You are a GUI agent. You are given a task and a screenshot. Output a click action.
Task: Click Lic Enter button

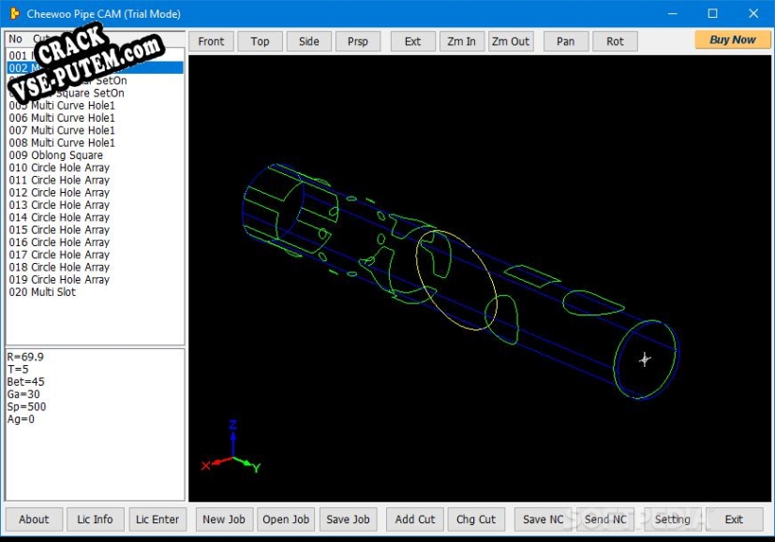click(157, 520)
